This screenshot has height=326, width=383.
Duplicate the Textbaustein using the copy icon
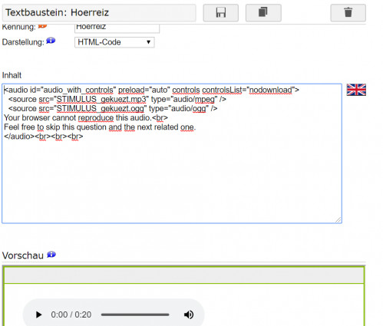click(263, 12)
